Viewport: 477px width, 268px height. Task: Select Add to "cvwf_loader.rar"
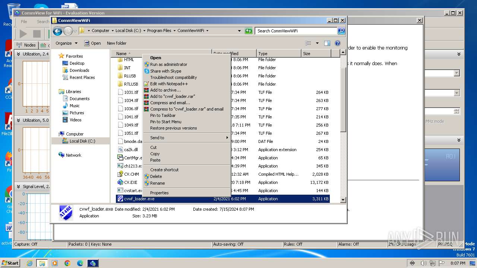pyautogui.click(x=173, y=96)
